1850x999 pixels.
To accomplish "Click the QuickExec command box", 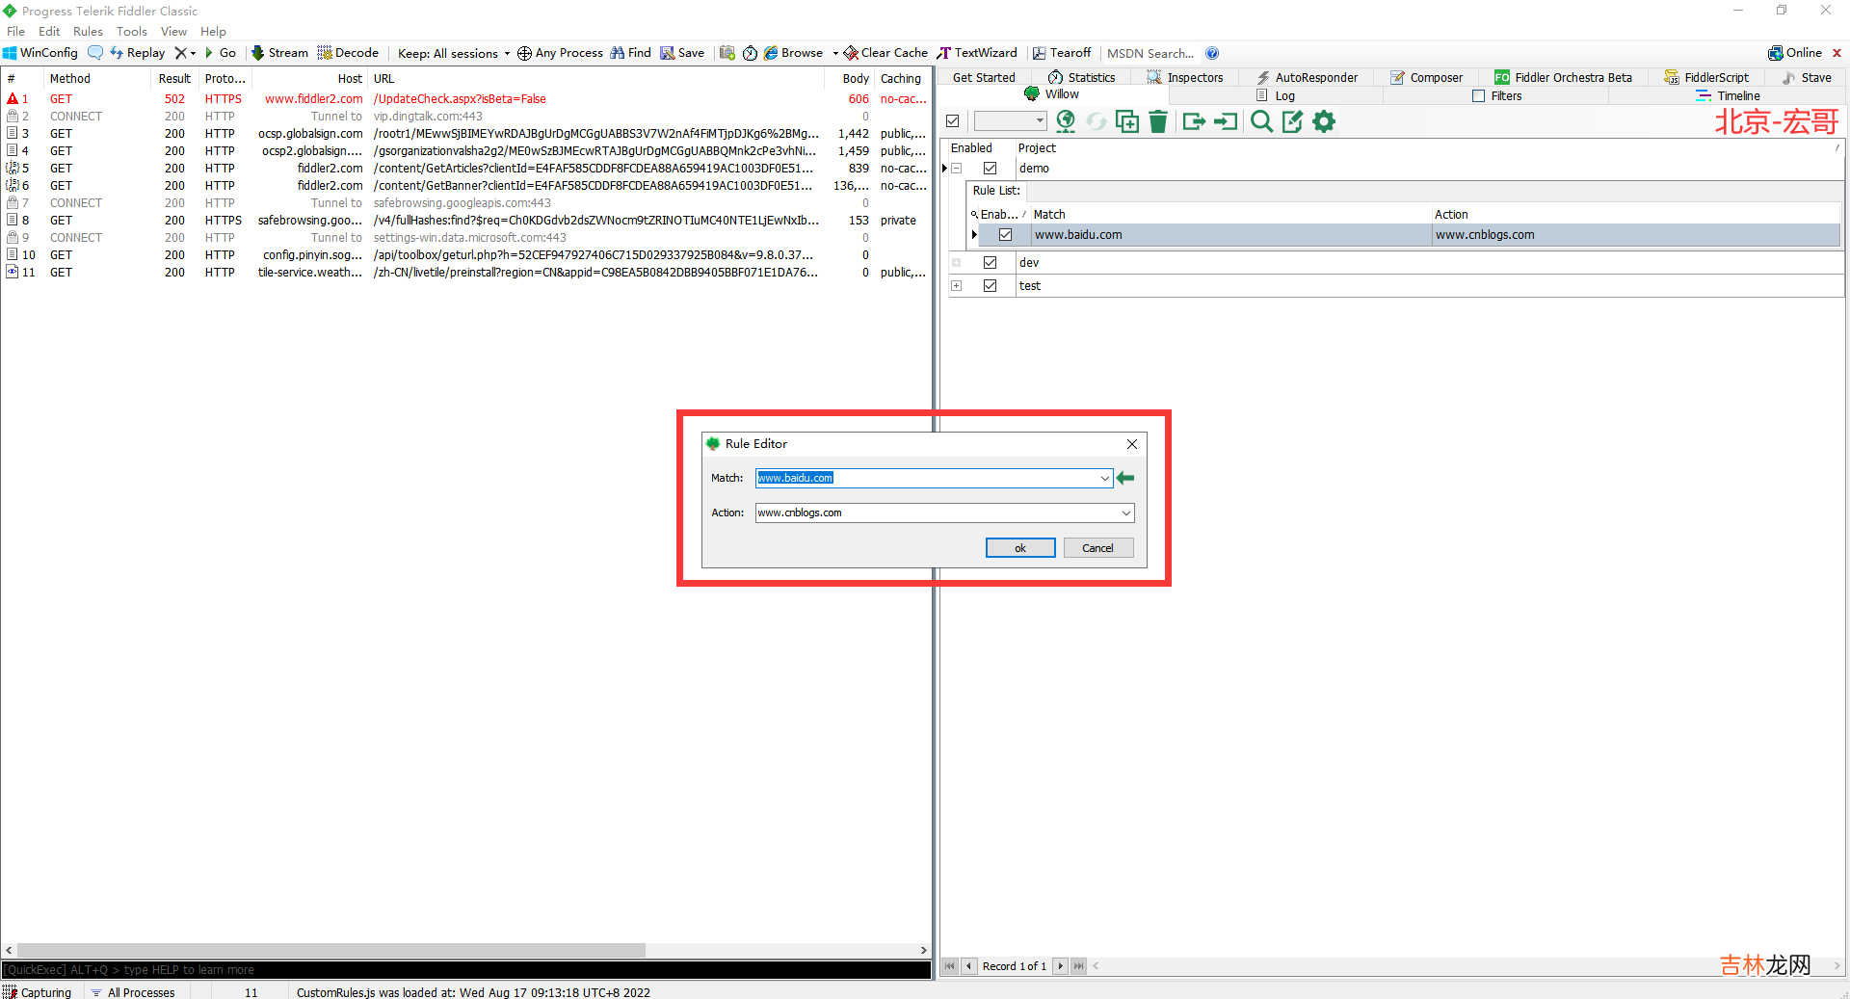I will coord(466,969).
